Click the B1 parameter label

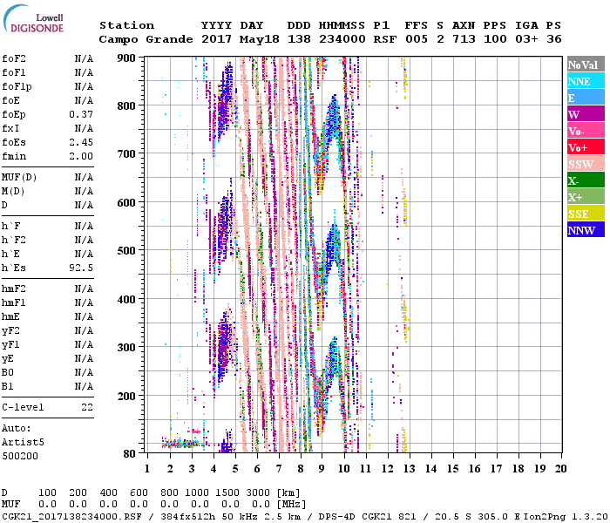[8, 386]
